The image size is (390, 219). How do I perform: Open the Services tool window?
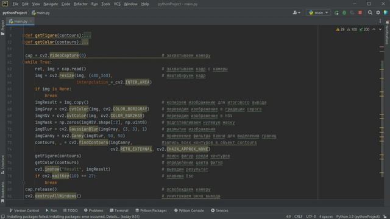coord(219,210)
